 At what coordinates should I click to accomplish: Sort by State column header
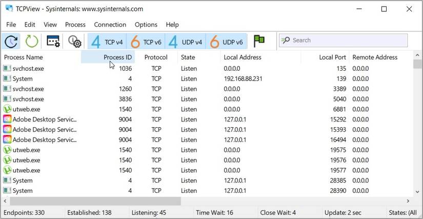click(199, 57)
